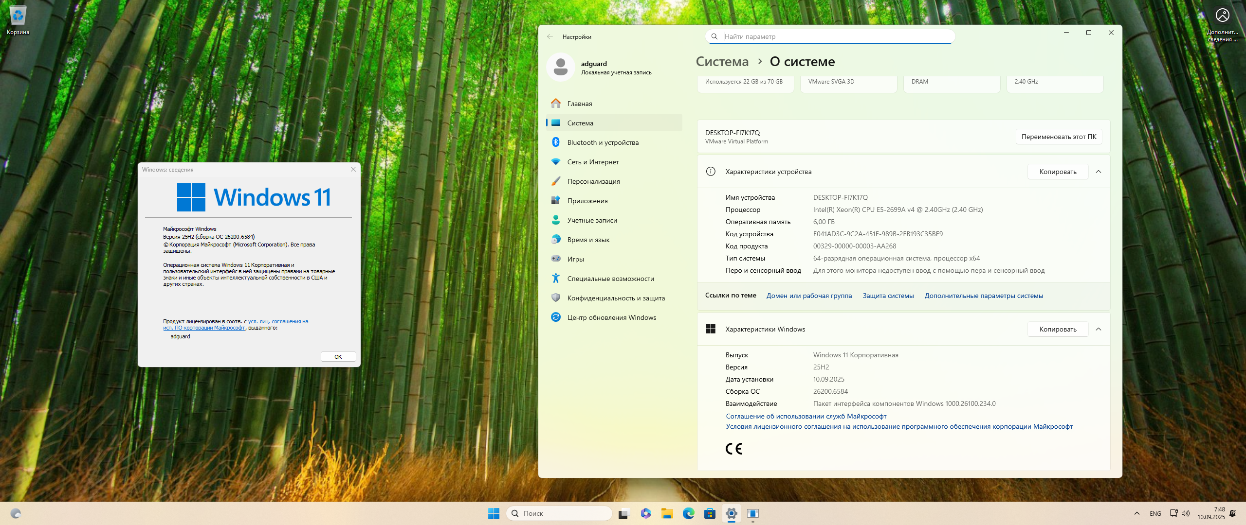This screenshot has height=525, width=1246.
Task: Close the Windows: сведения dialog
Action: (x=353, y=169)
